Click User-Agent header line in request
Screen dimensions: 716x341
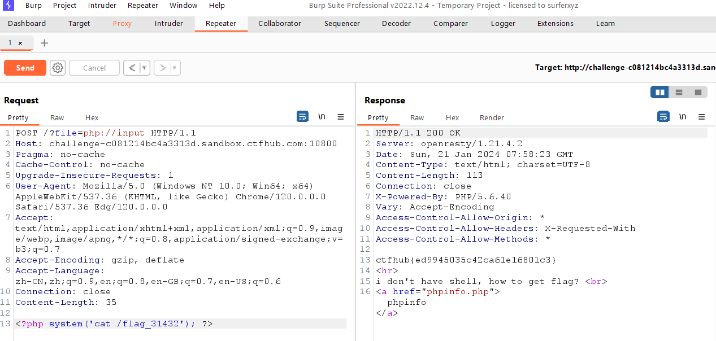pyautogui.click(x=171, y=196)
